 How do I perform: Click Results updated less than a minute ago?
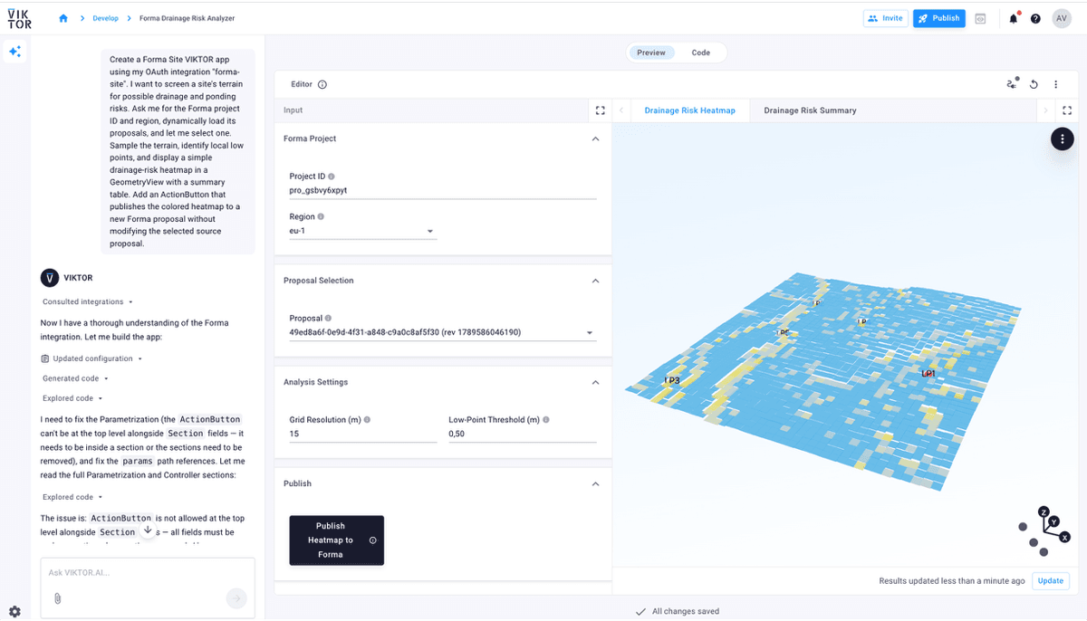pos(952,581)
